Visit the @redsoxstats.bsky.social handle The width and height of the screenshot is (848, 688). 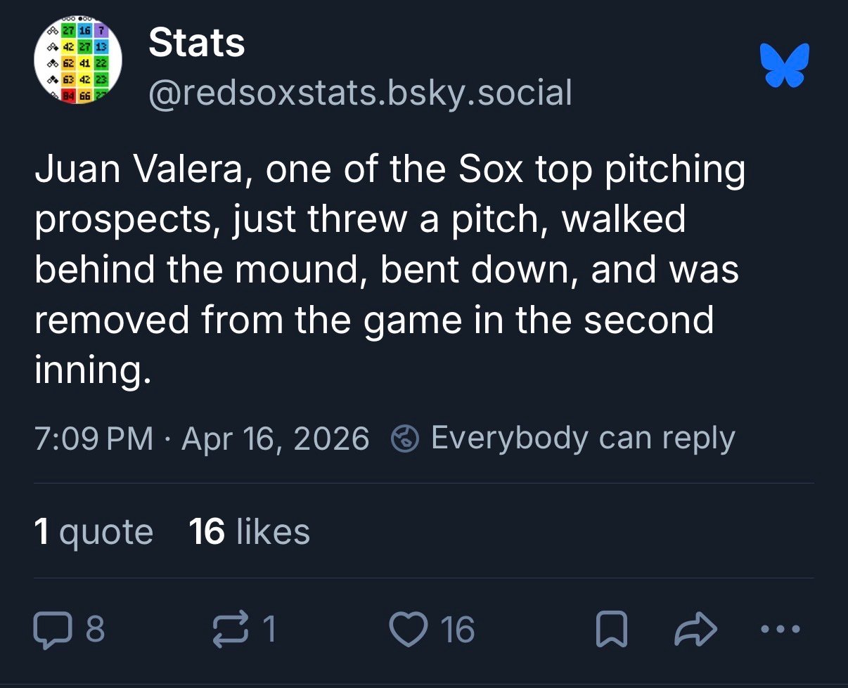point(360,92)
